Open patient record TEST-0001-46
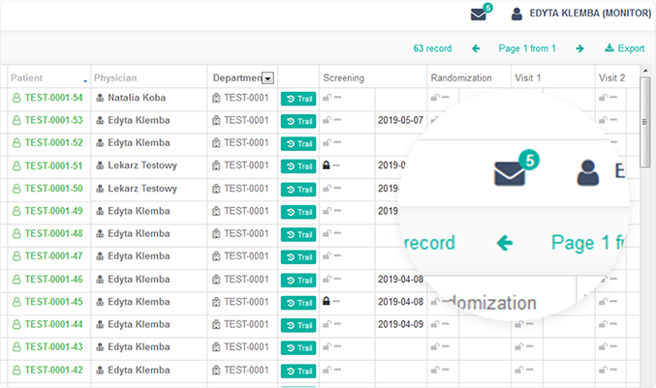Screen dimensions: 656x388 pyautogui.click(x=53, y=280)
